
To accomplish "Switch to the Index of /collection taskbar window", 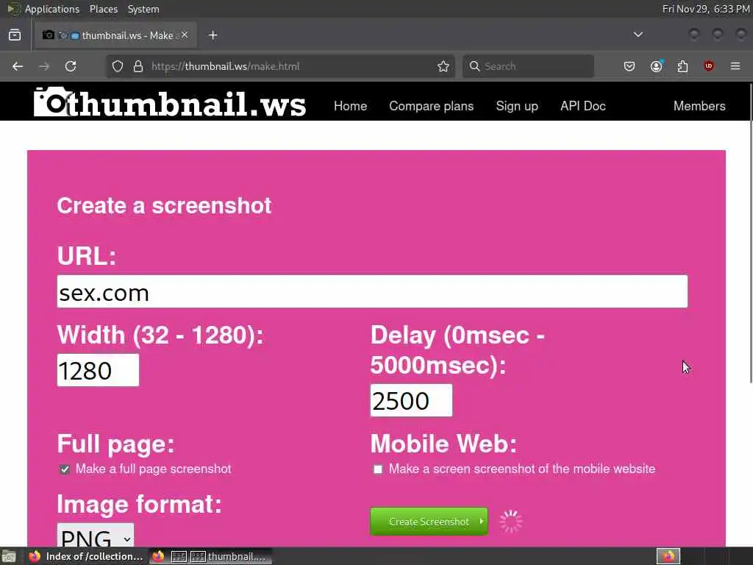I will 86,556.
